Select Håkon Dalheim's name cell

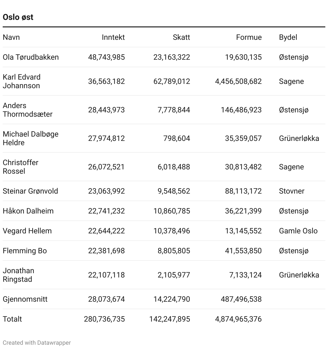point(28,211)
